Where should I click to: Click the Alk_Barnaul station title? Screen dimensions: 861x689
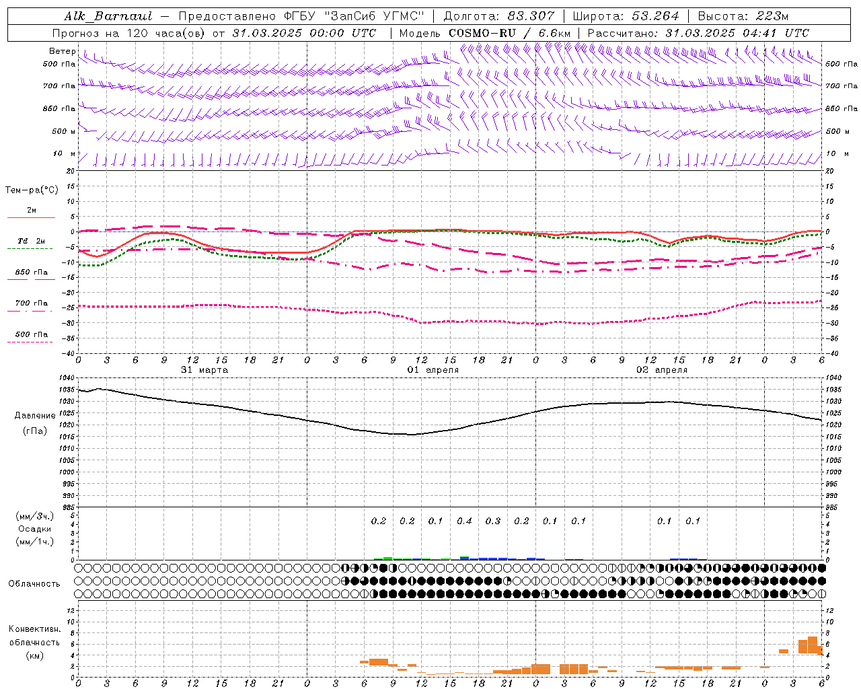(108, 16)
